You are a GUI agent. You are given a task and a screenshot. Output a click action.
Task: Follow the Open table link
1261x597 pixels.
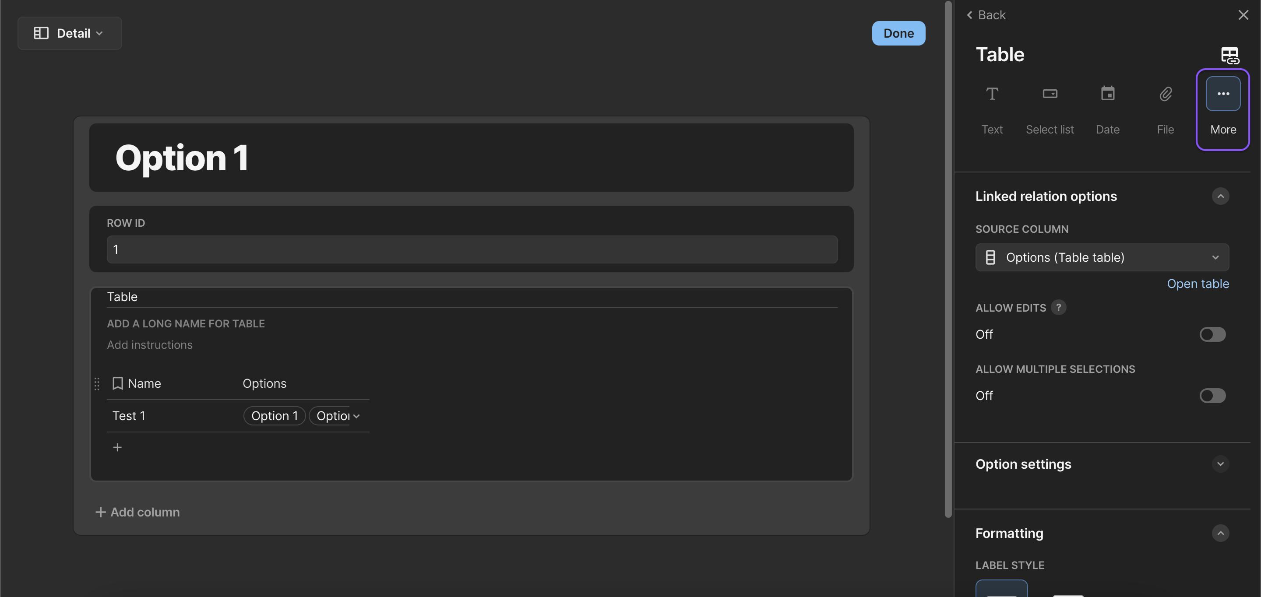pos(1198,284)
